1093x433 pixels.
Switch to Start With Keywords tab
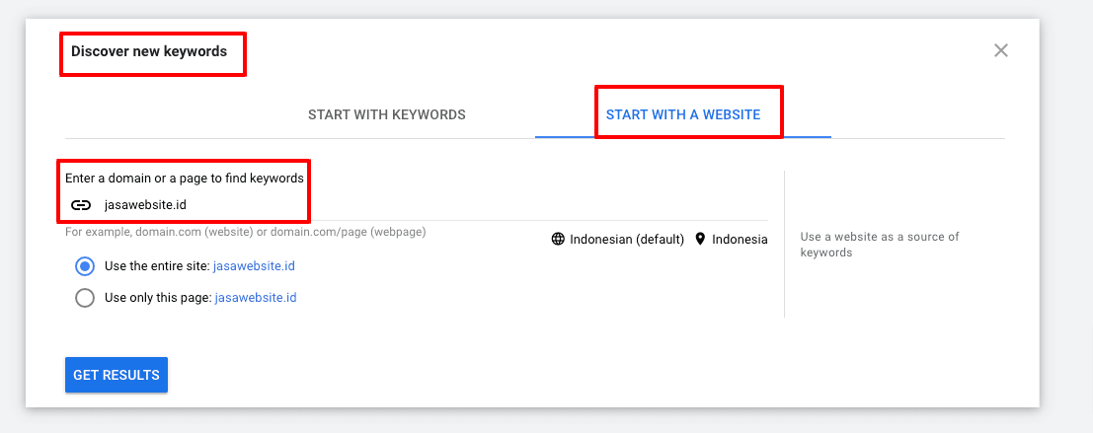386,114
